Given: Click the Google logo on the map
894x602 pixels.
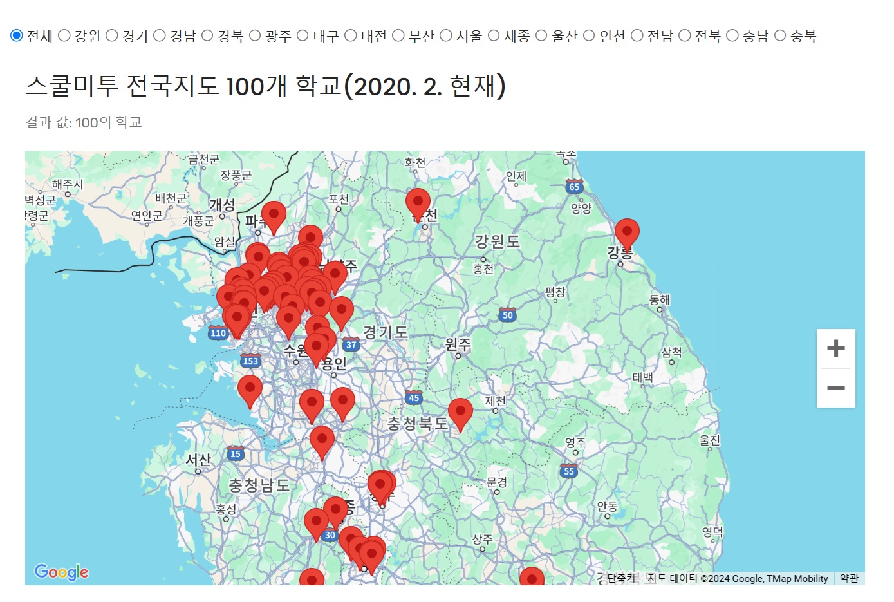Looking at the screenshot, I should click(x=62, y=572).
